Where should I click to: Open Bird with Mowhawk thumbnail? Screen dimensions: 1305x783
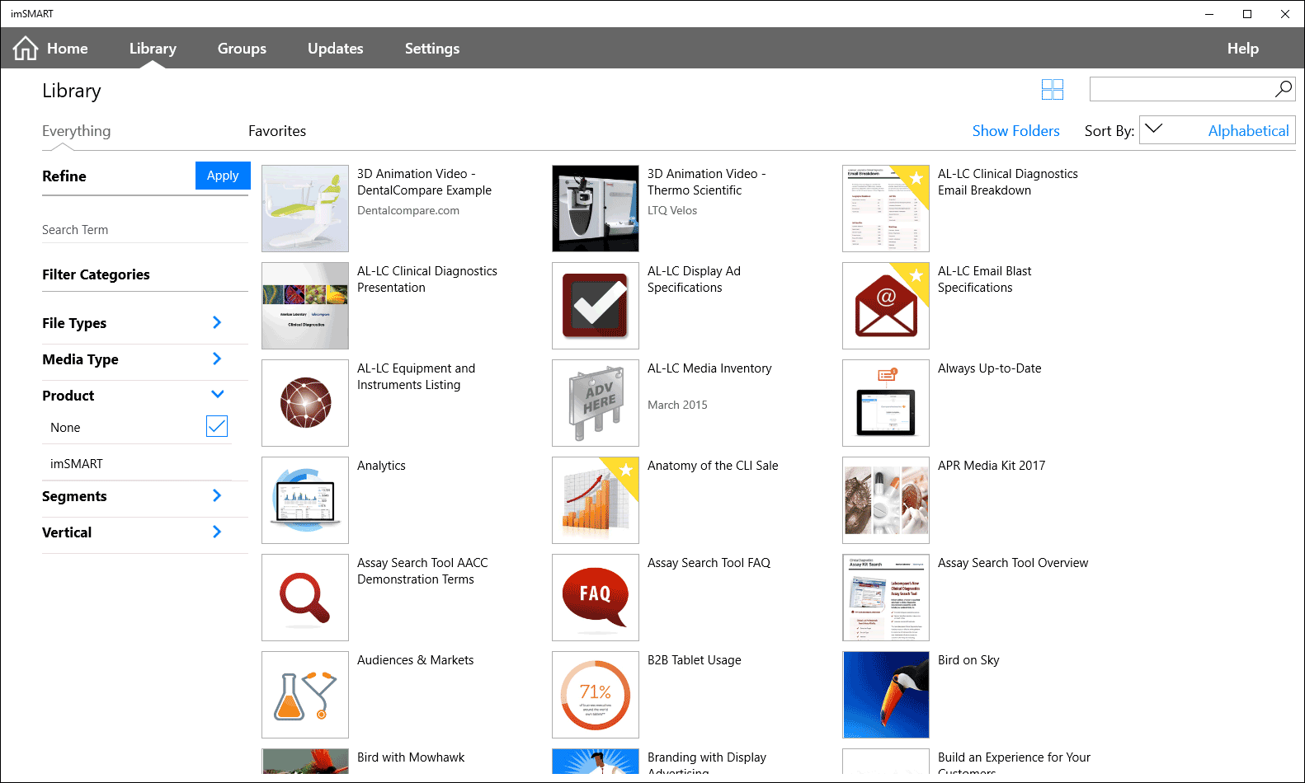pyautogui.click(x=305, y=761)
